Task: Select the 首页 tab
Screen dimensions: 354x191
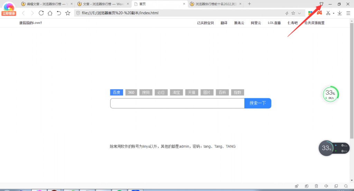Action: (x=159, y=4)
